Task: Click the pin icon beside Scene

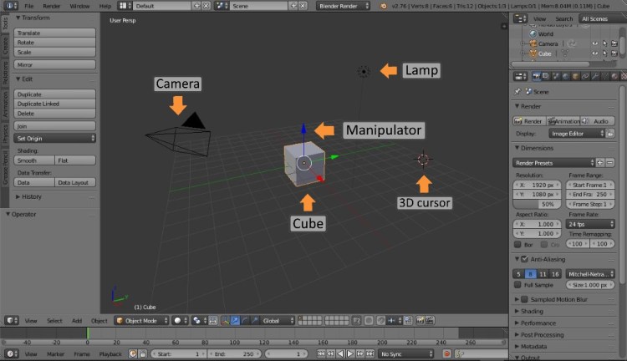Action: [x=517, y=92]
